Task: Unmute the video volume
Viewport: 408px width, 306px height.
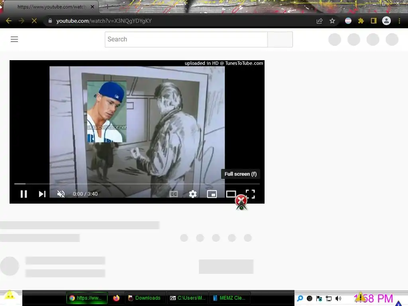Action: pos(61,194)
